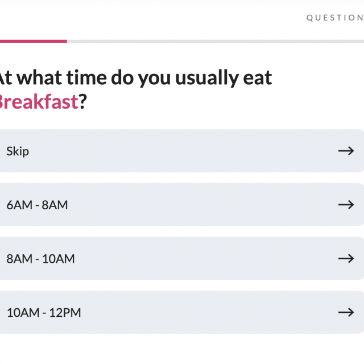Click the 'Skip' text label
This screenshot has width=364, height=364.
pos(18,151)
